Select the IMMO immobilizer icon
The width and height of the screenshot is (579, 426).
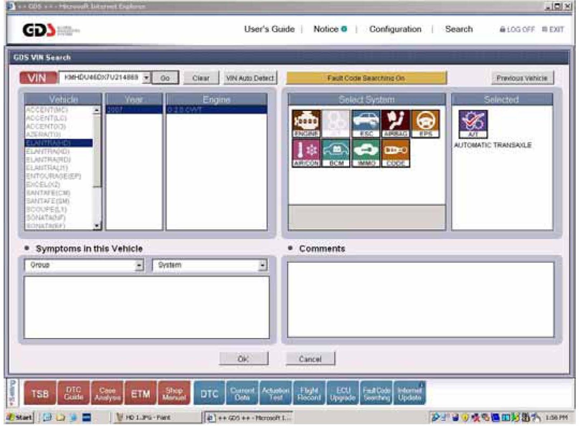366,153
